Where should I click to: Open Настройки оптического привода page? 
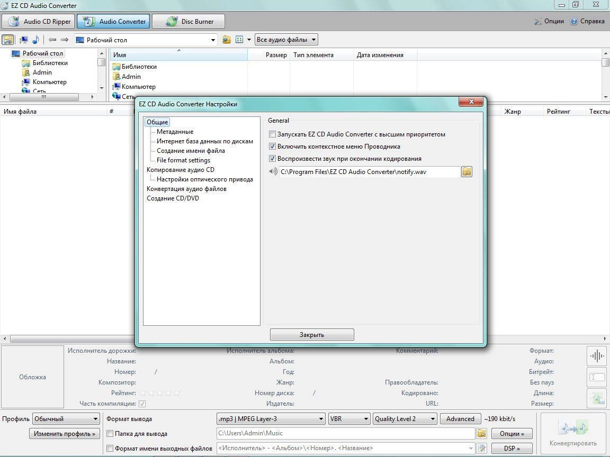(x=204, y=179)
